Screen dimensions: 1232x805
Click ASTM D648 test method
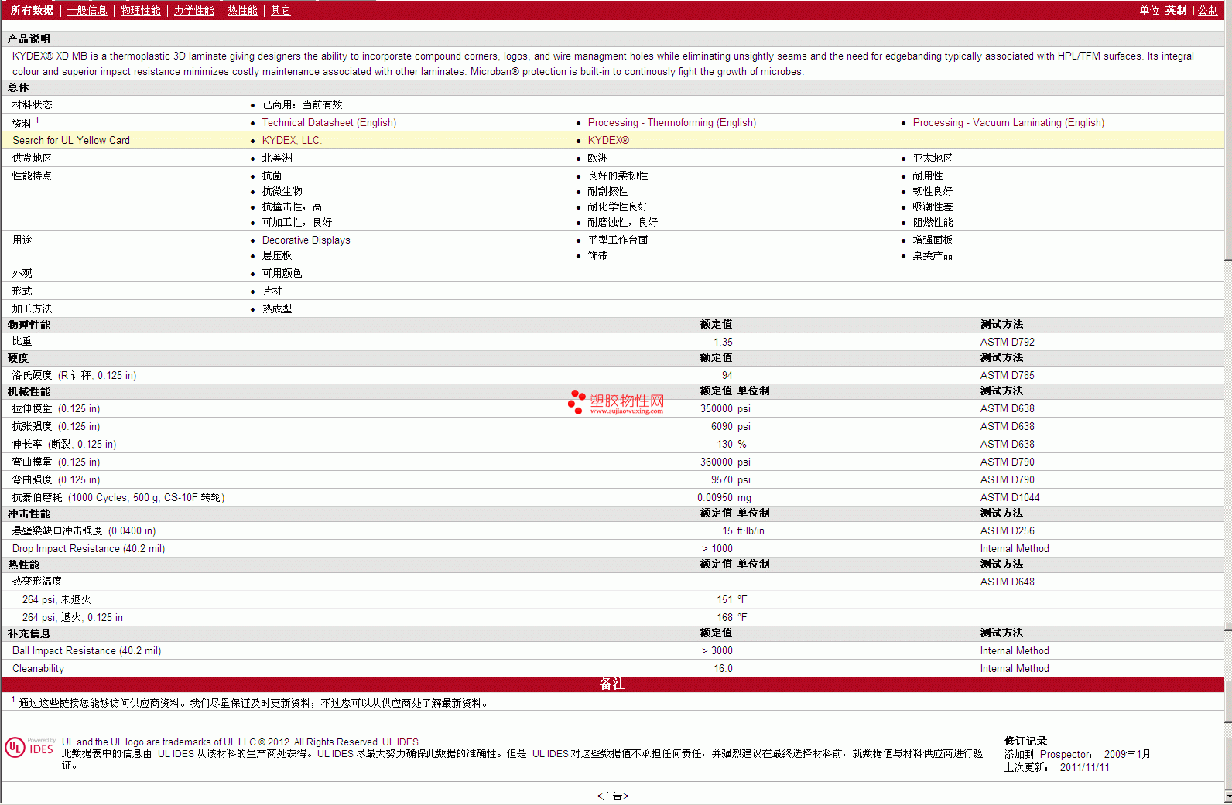point(1007,582)
